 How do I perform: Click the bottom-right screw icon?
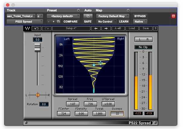155,122
